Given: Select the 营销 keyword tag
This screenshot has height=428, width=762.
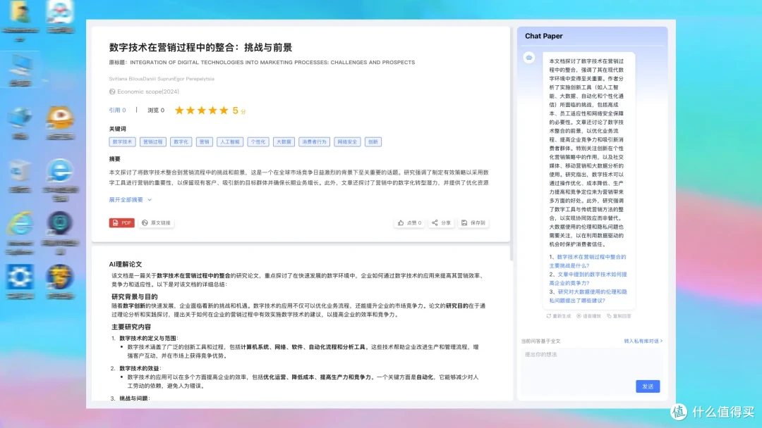Looking at the screenshot, I should 204,142.
